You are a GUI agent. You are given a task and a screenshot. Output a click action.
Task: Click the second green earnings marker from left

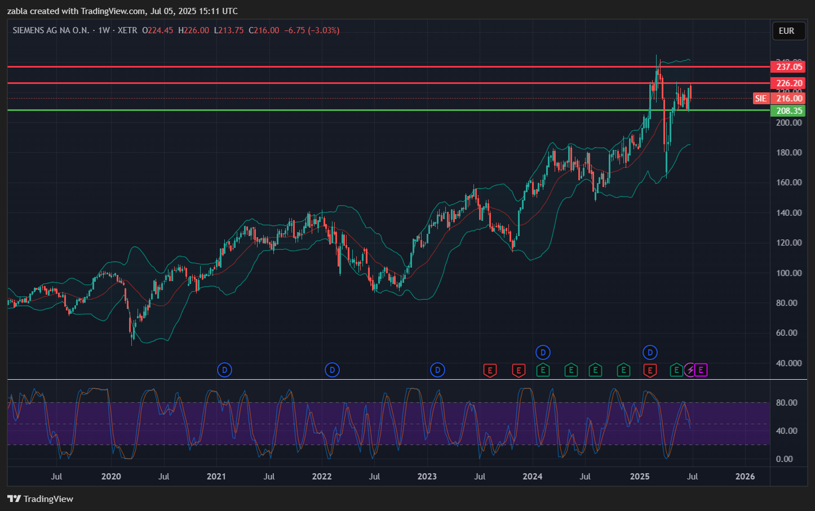pos(571,370)
